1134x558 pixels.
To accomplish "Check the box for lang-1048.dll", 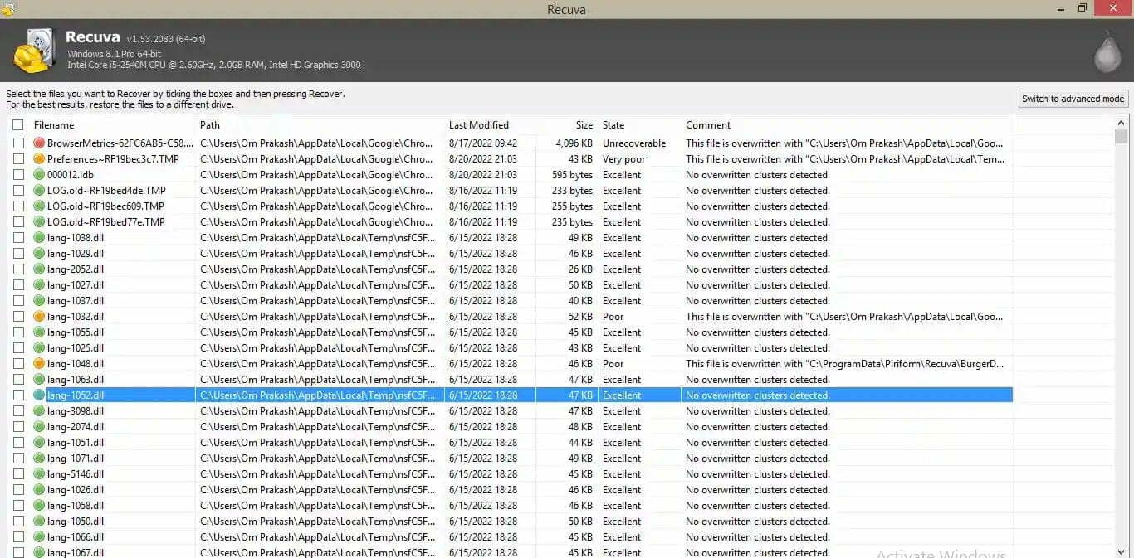I will pos(18,364).
